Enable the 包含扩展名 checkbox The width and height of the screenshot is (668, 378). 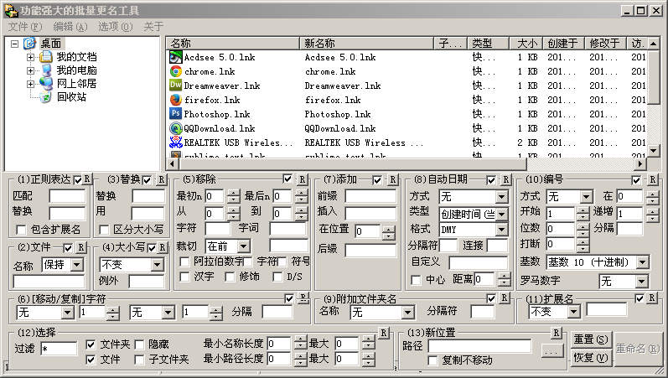coord(22,230)
